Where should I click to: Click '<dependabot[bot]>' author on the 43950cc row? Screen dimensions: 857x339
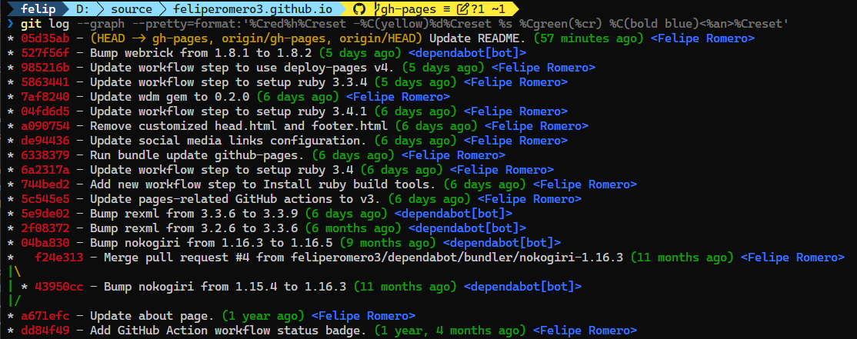point(522,286)
